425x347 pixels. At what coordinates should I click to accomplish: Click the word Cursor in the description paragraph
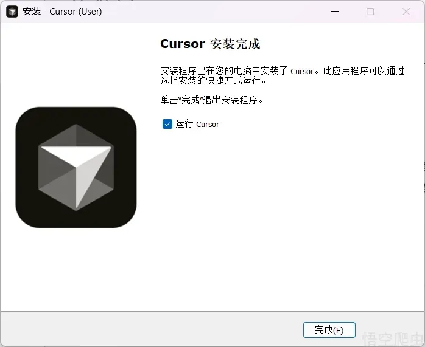(x=302, y=71)
